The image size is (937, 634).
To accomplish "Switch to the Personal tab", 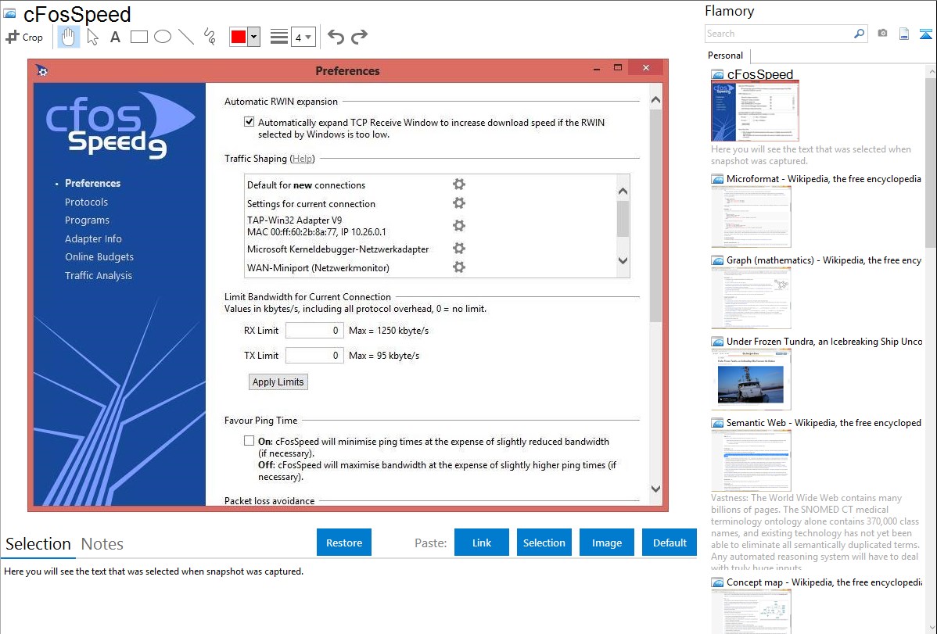I will click(726, 56).
